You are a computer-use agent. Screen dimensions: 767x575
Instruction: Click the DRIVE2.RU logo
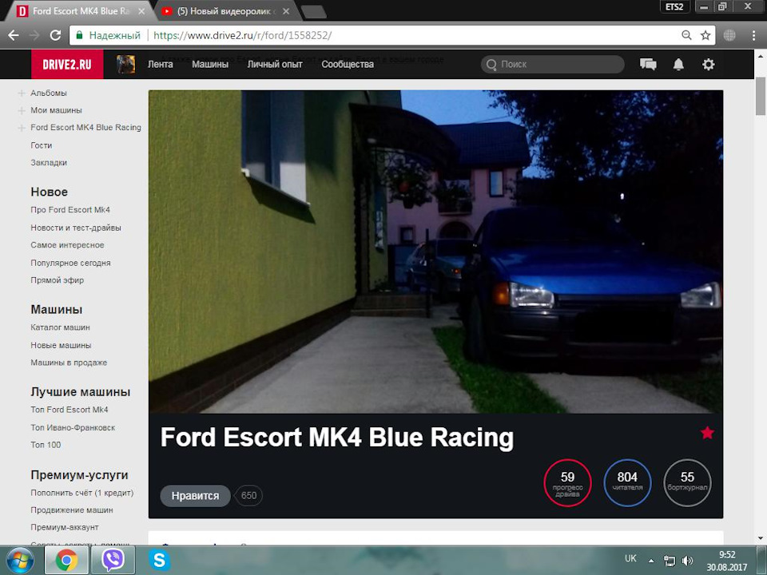click(x=67, y=64)
